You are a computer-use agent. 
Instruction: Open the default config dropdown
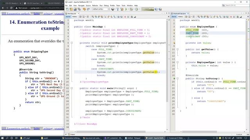click(101, 9)
